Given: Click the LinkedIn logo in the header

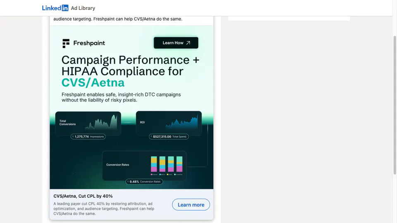Looking at the screenshot, I should point(55,8).
